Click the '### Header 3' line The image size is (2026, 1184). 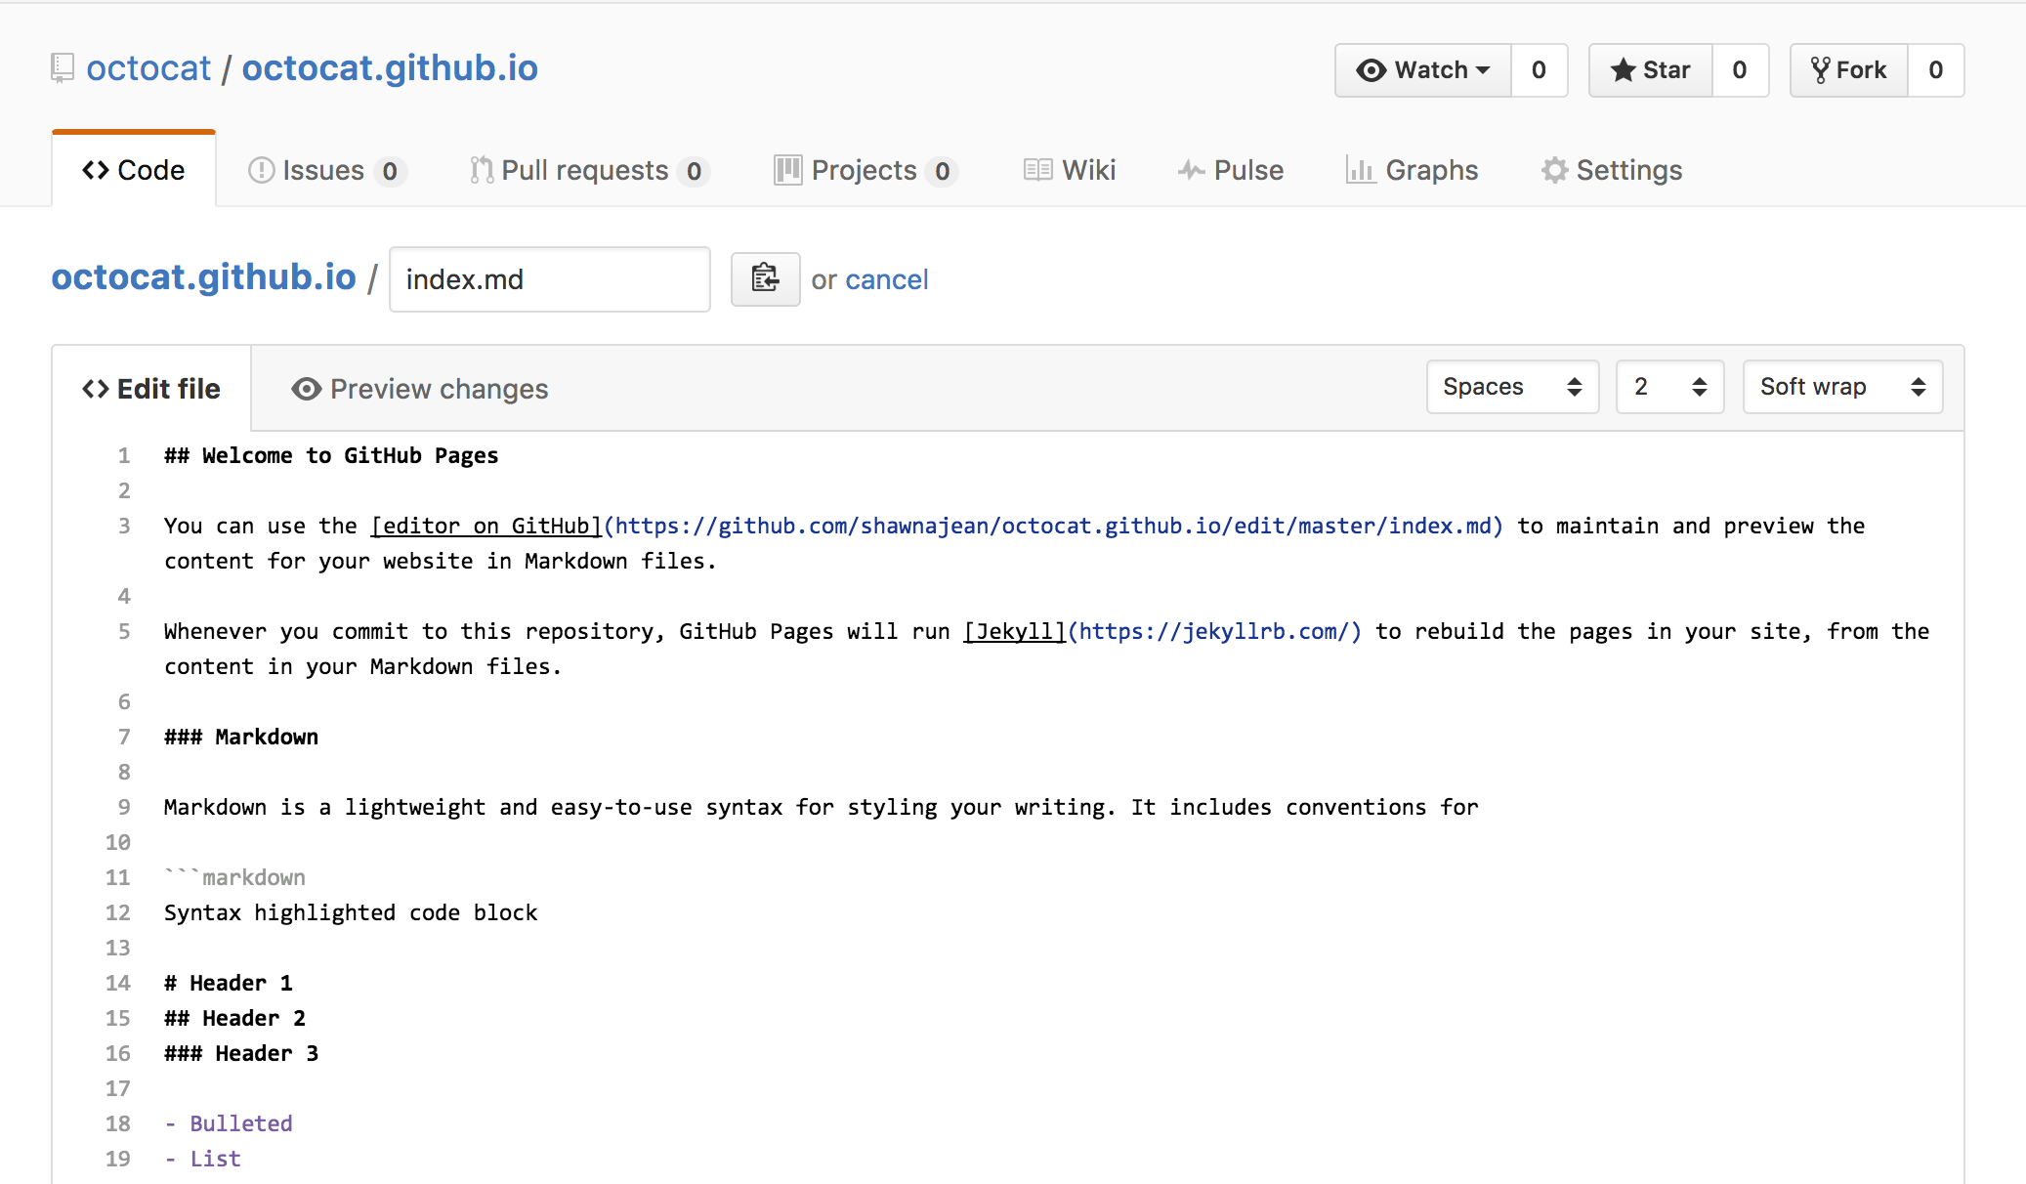click(241, 1053)
